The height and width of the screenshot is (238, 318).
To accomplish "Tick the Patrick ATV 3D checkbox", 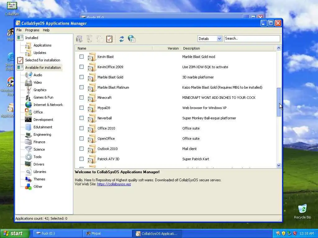I will [82, 159].
